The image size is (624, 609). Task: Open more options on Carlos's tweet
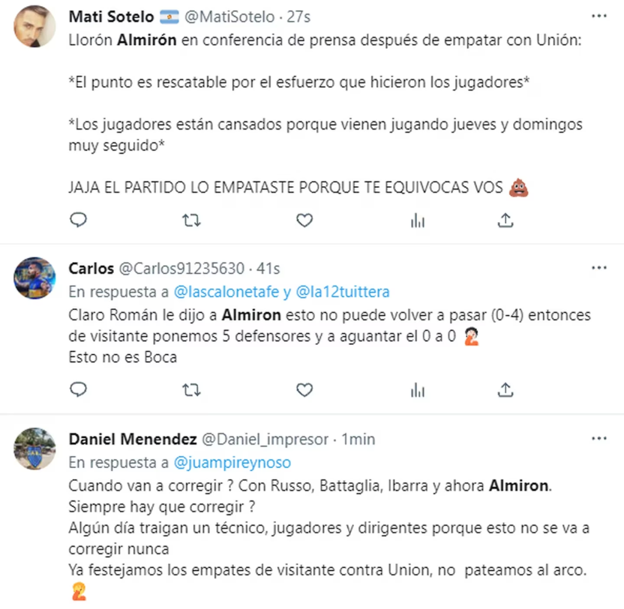tap(599, 268)
